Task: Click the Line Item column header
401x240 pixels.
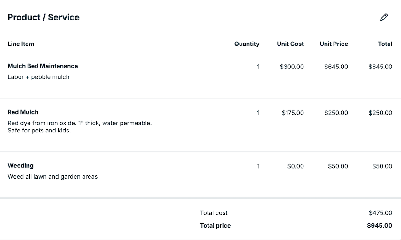Action: click(x=21, y=44)
